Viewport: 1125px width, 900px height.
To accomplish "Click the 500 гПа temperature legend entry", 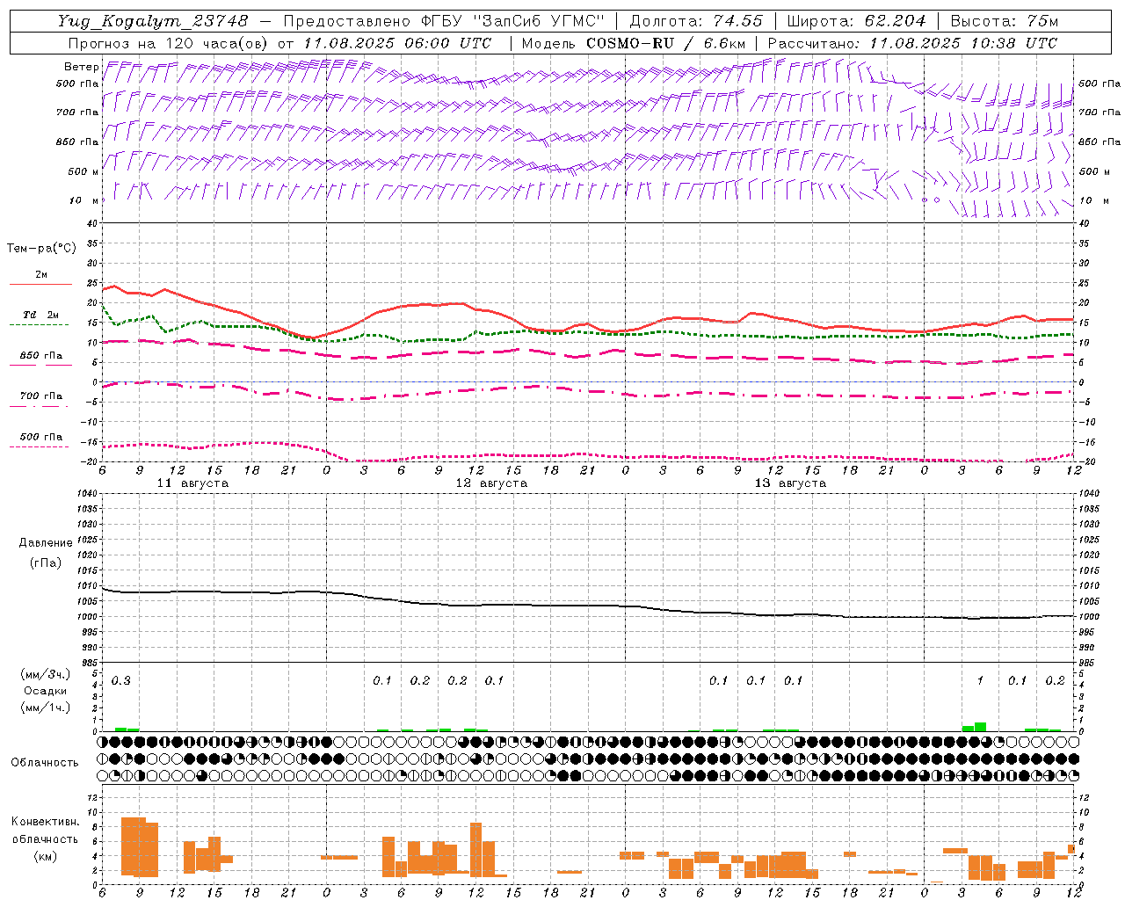I will click(40, 437).
